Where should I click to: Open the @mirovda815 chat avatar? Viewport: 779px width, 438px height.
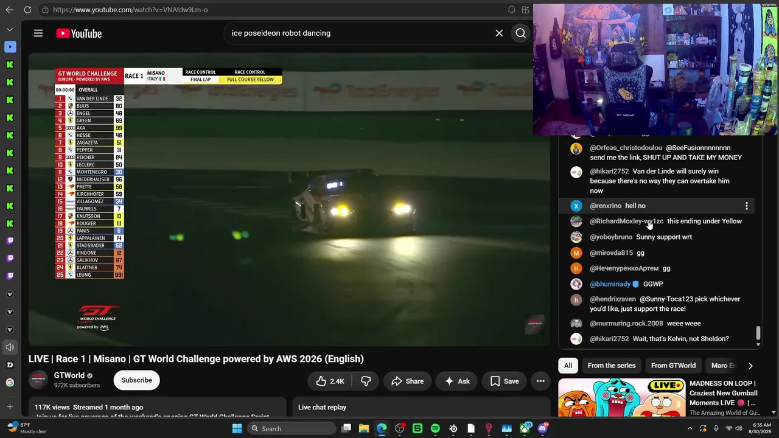(576, 253)
